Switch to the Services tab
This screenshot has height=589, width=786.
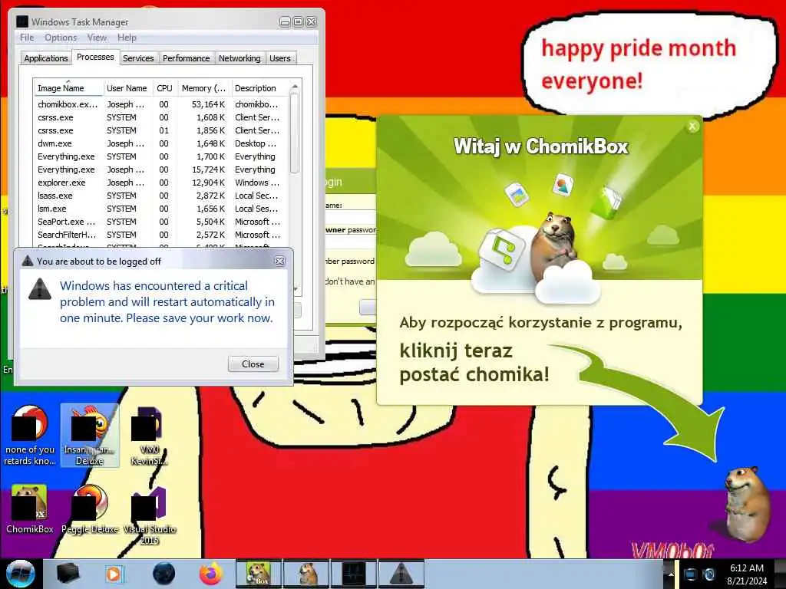point(138,58)
